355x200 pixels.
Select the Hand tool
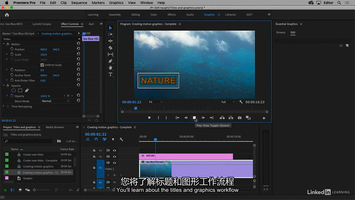coord(110,67)
